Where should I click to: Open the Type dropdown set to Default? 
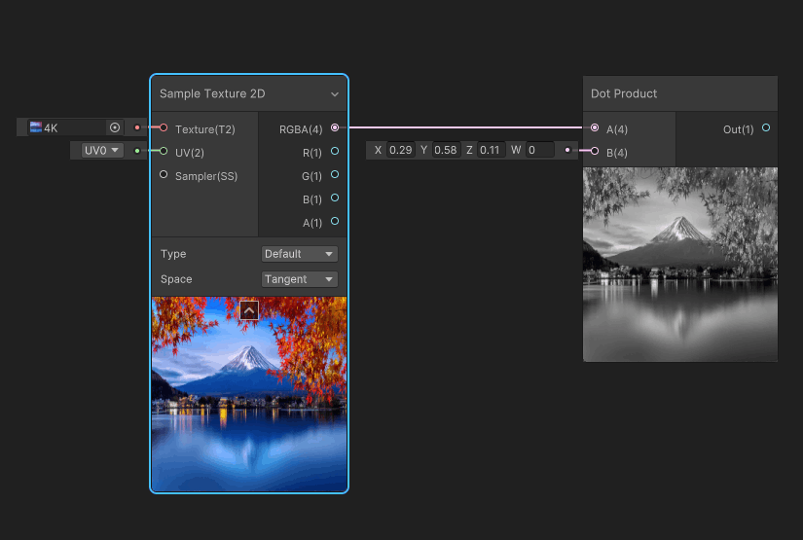pyautogui.click(x=299, y=254)
